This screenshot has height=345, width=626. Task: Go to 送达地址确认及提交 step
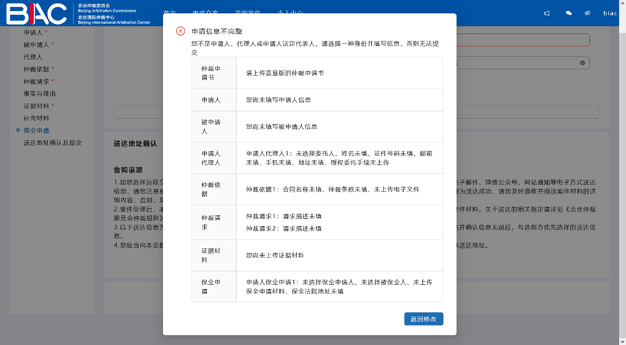click(52, 143)
